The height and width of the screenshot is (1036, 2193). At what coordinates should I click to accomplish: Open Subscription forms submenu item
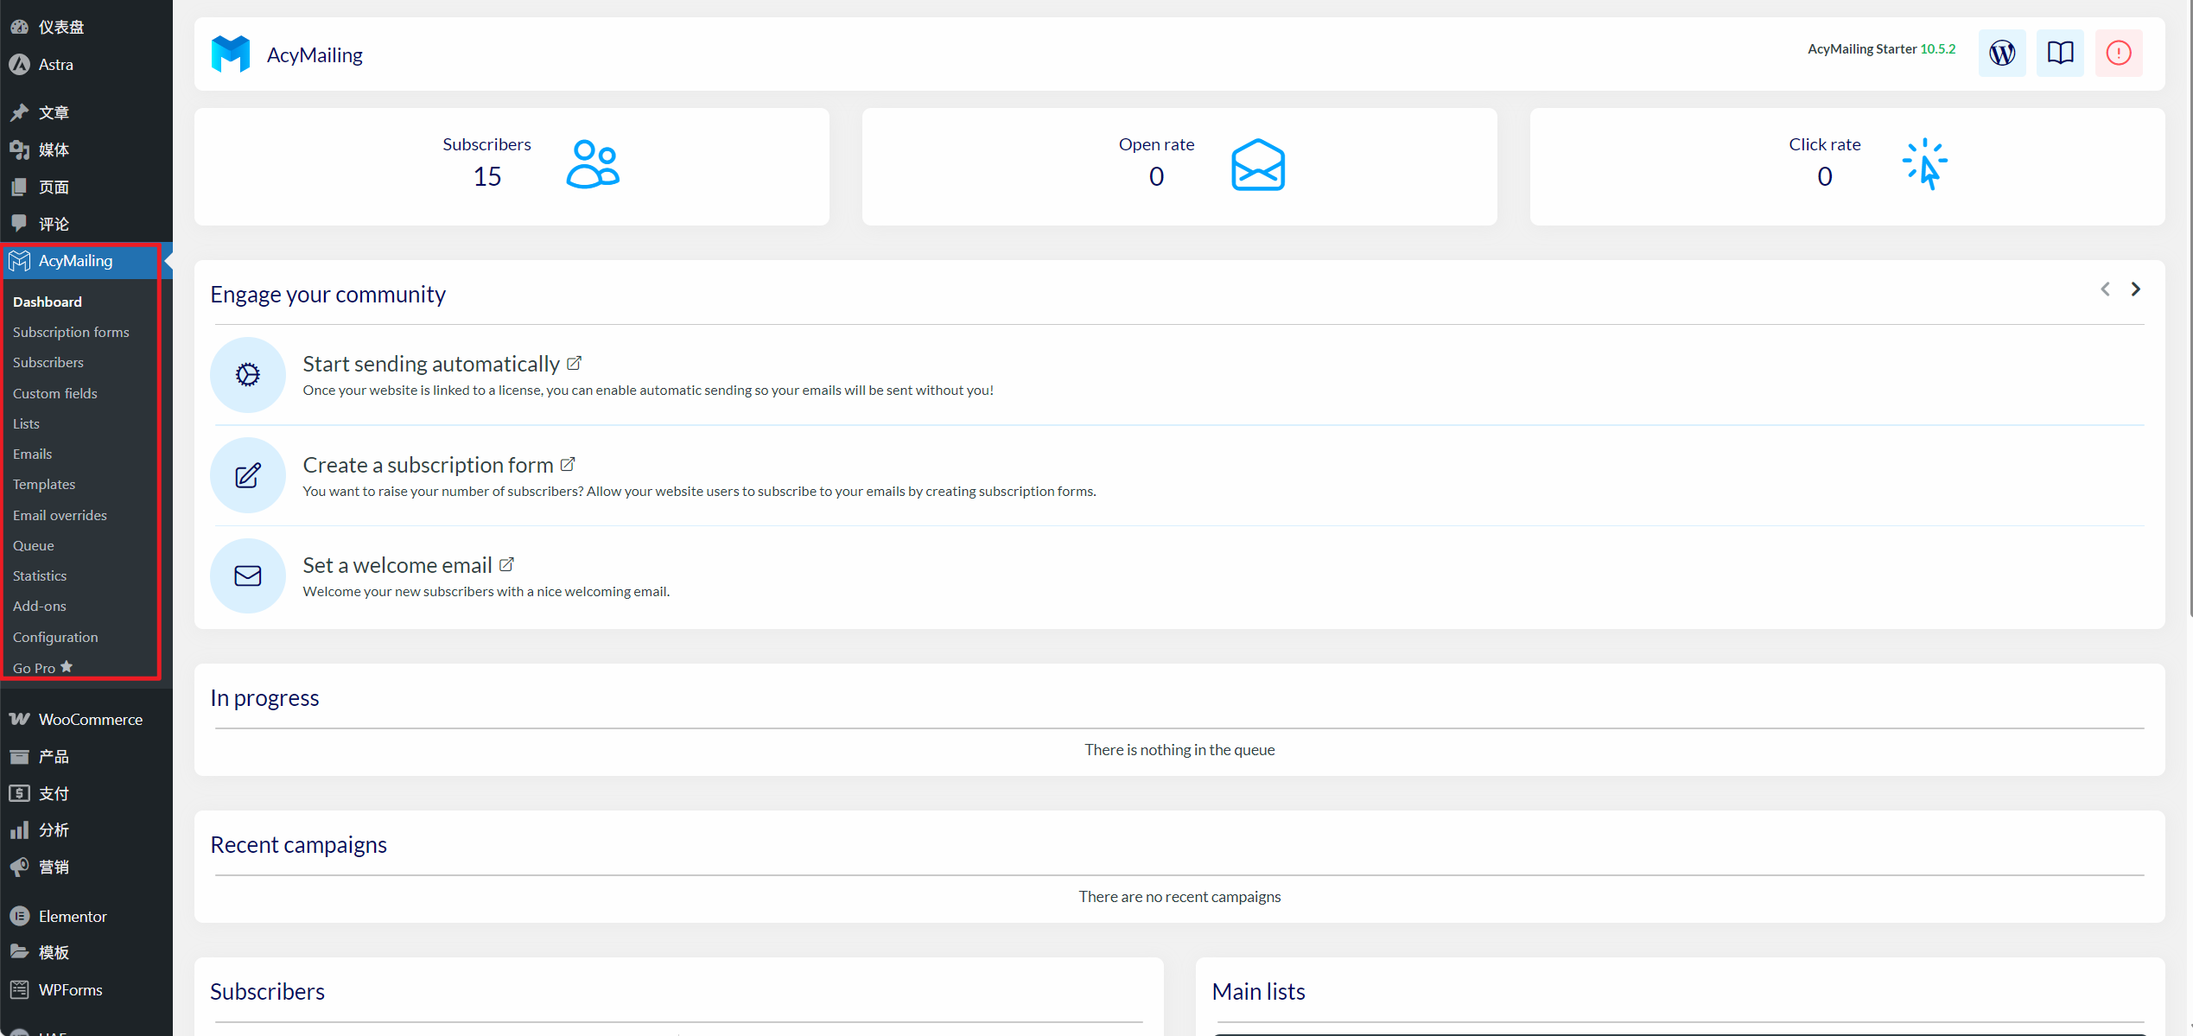click(71, 332)
